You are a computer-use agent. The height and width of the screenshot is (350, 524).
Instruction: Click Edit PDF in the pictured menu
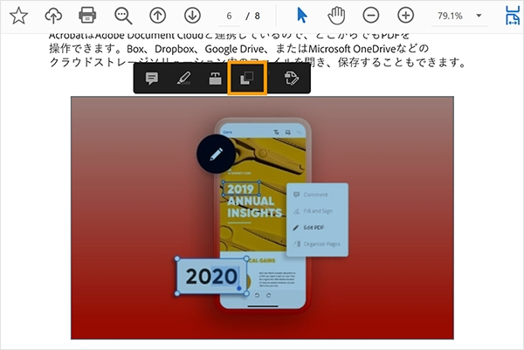[314, 228]
